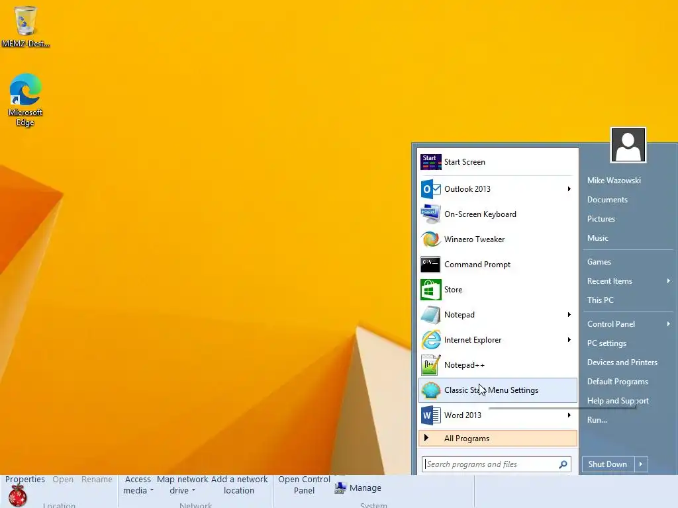
Task: Open All Programs list
Action: pyautogui.click(x=498, y=439)
